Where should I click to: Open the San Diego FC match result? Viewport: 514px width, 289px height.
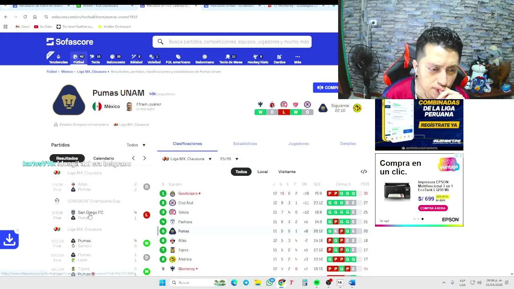(x=101, y=215)
